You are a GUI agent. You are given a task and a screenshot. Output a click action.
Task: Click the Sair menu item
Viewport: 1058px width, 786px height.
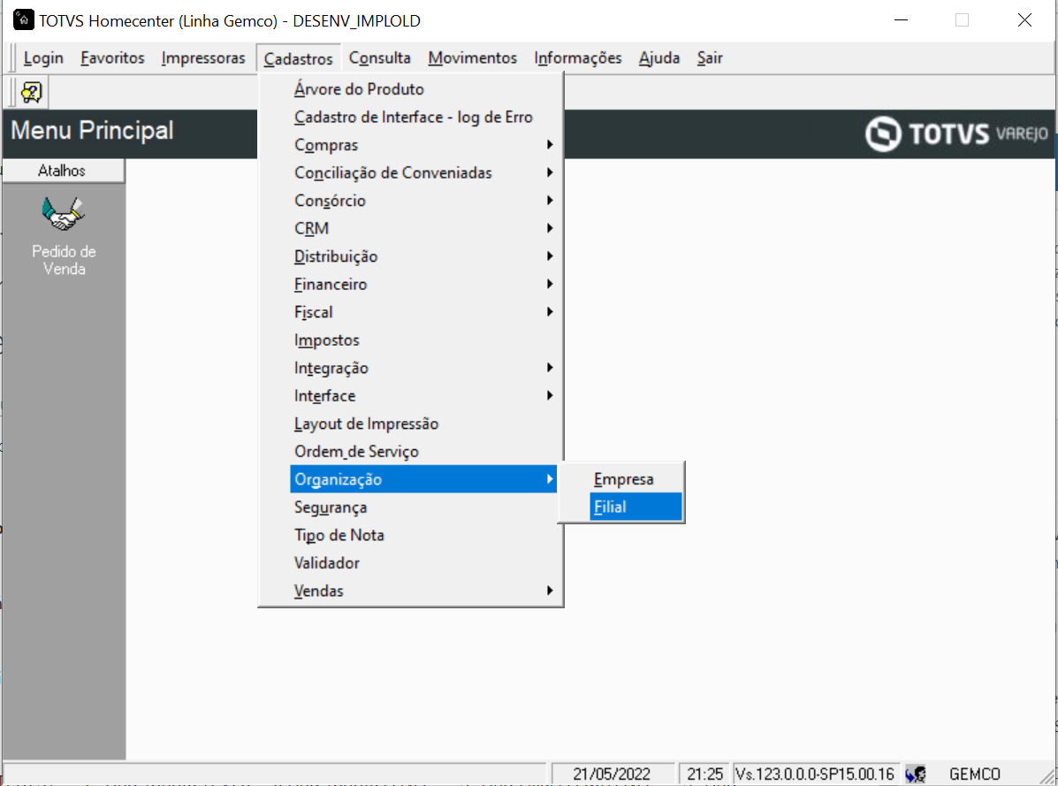click(710, 58)
